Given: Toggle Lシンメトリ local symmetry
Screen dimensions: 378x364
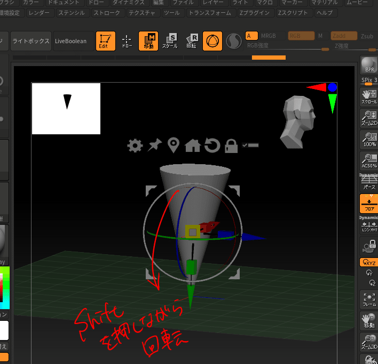Looking at the screenshot, I should click(369, 225).
